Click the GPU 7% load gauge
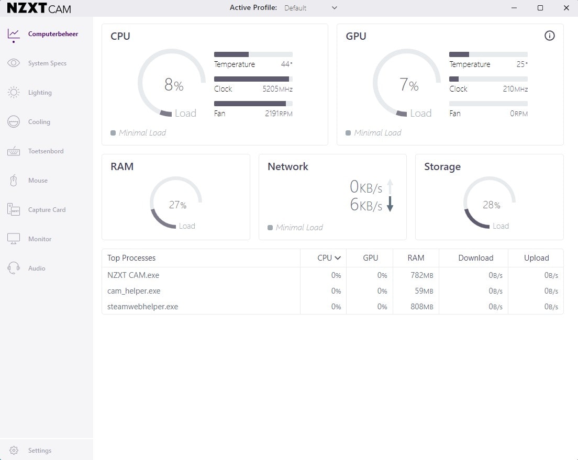Viewport: 578px width, 460px height. point(407,83)
